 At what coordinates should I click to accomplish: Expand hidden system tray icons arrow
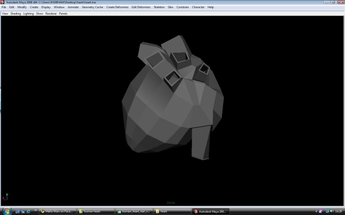(316, 212)
